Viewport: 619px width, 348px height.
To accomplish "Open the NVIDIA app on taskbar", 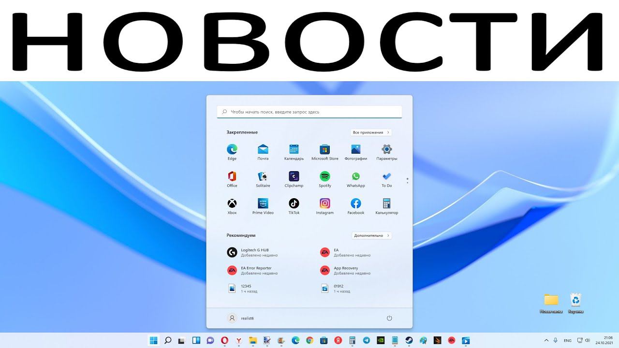I will coord(381,340).
